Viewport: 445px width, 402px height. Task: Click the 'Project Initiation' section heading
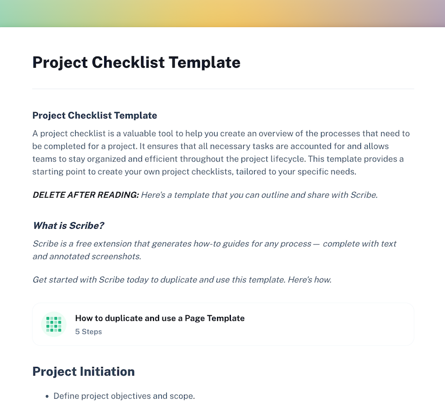tap(83, 371)
